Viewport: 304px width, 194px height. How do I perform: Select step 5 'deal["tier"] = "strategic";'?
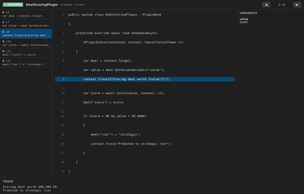click(26, 63)
